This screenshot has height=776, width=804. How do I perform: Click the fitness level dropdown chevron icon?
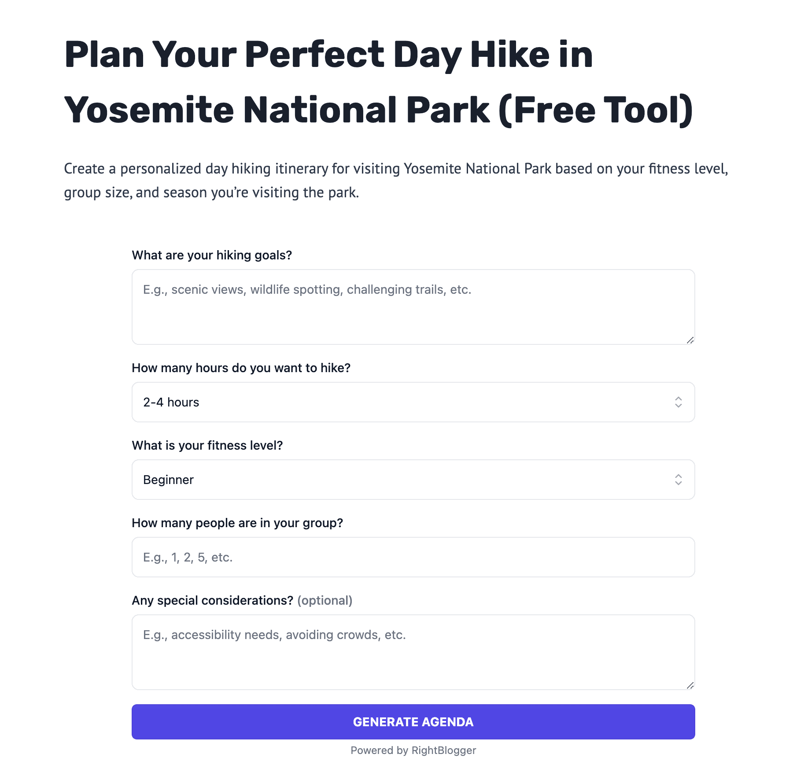click(x=678, y=480)
